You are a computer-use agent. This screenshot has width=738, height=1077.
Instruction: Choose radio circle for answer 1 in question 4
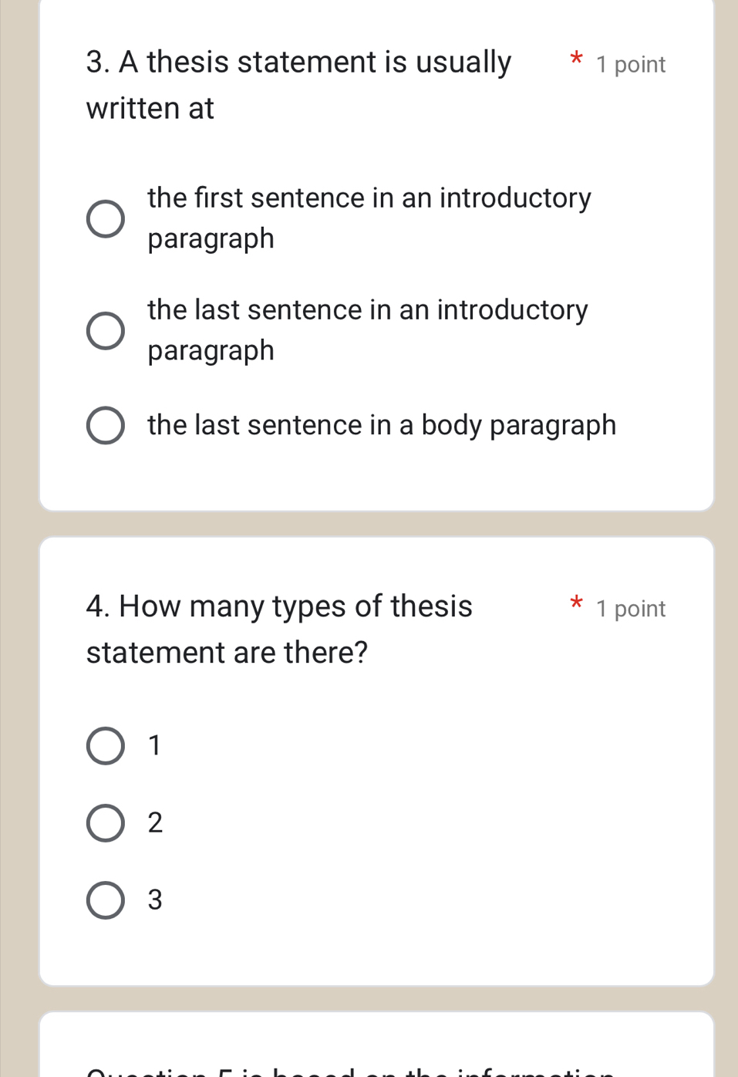(105, 746)
